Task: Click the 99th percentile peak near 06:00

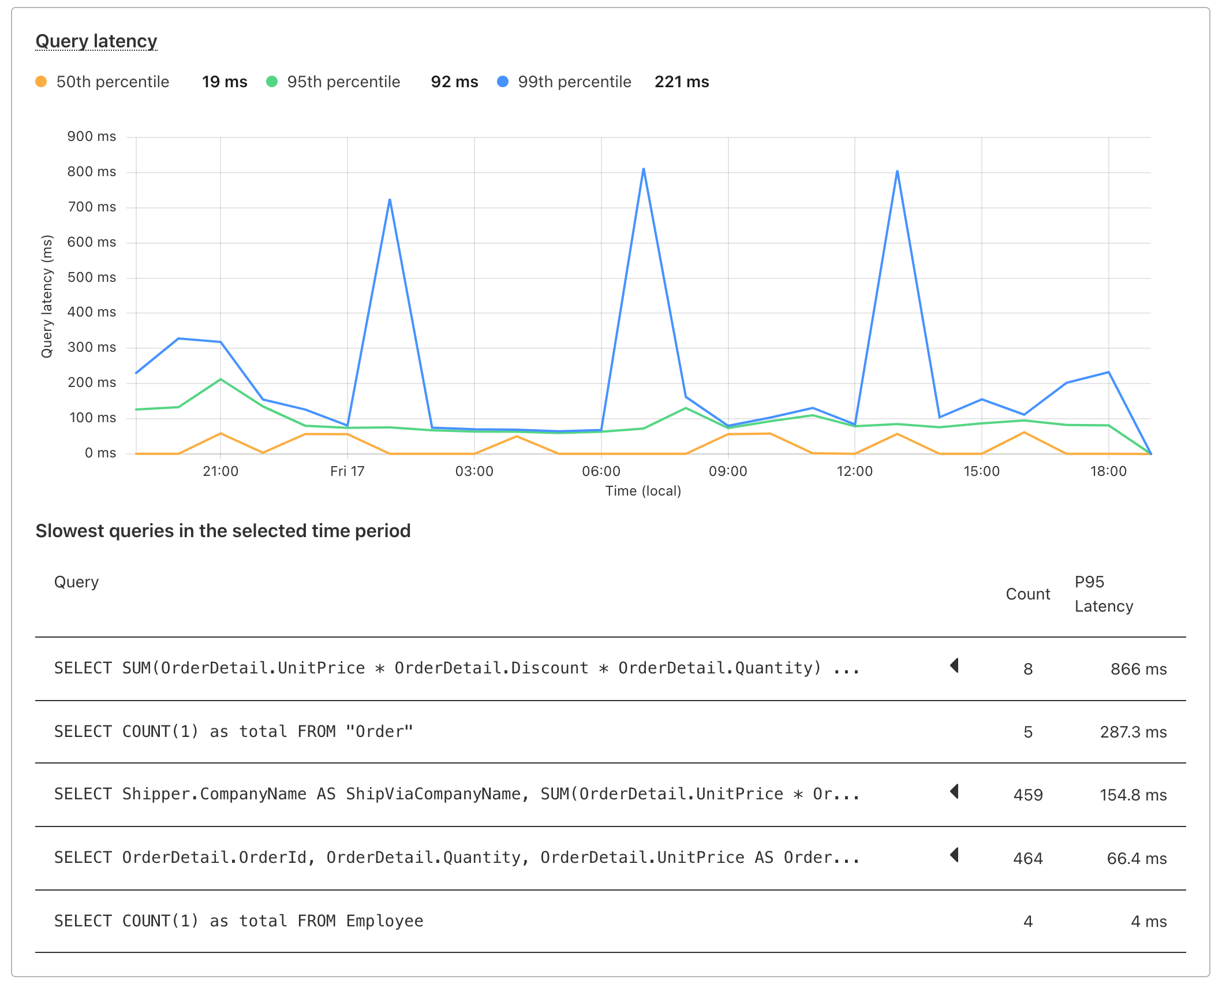Action: (x=643, y=169)
